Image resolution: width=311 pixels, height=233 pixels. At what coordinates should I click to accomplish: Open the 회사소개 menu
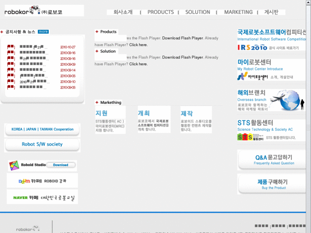point(123,12)
